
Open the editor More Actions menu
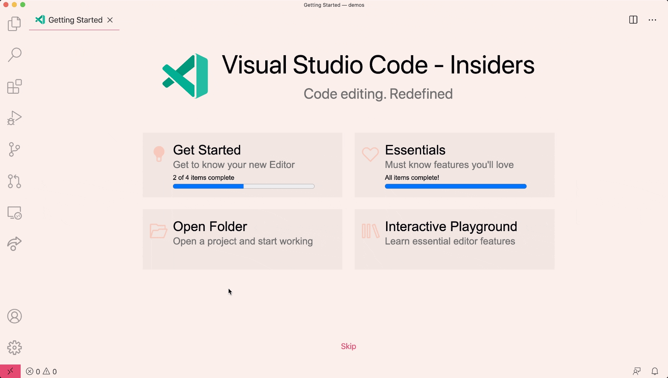(x=652, y=19)
